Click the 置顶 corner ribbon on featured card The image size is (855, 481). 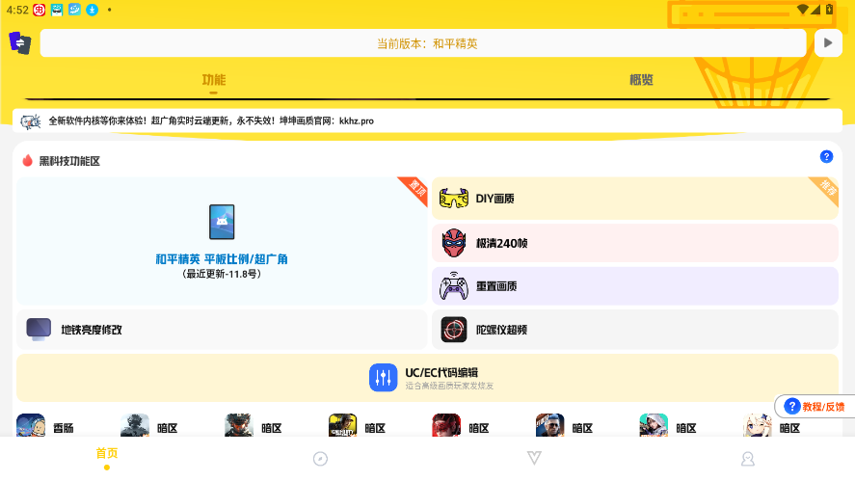(416, 188)
